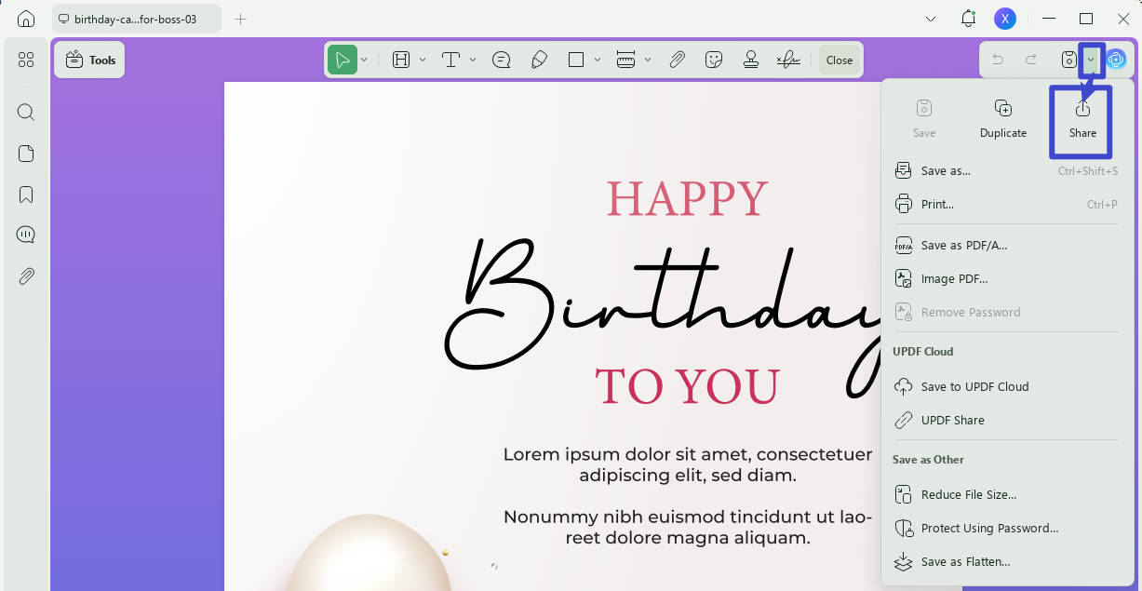Open the sticker tool

[714, 60]
